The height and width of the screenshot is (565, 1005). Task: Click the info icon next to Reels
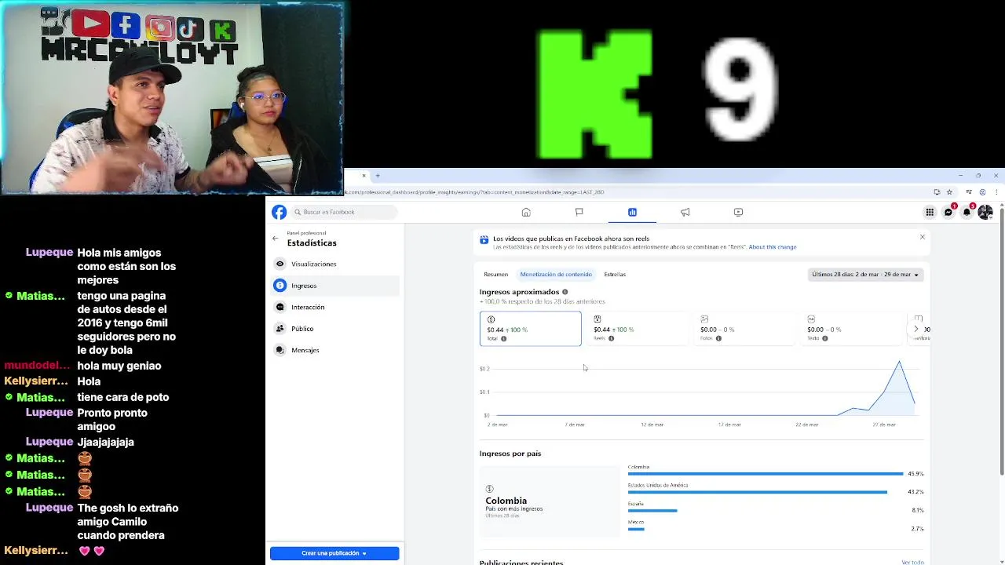click(611, 338)
